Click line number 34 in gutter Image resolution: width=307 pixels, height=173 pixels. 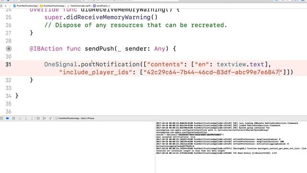click(x=9, y=96)
